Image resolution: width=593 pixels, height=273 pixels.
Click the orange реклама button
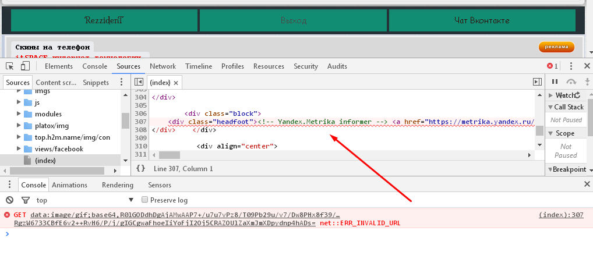[x=556, y=47]
